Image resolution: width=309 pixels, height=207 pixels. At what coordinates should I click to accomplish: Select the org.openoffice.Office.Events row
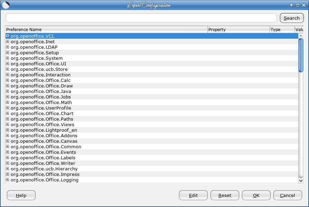152,152
